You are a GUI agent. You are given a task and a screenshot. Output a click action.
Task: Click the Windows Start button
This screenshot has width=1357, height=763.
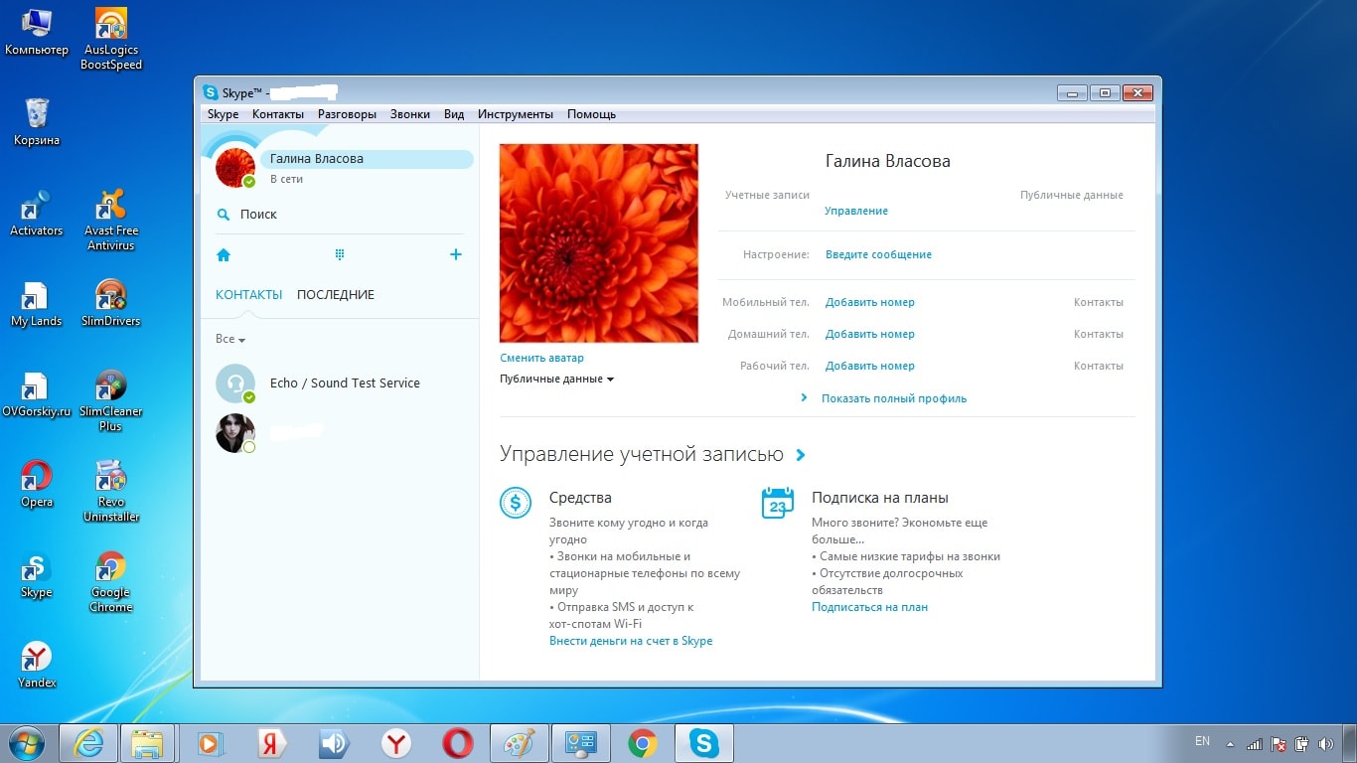click(27, 743)
